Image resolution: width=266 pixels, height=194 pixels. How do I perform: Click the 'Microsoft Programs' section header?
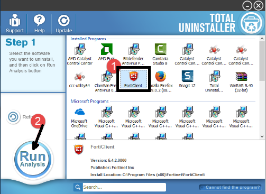[89, 101]
